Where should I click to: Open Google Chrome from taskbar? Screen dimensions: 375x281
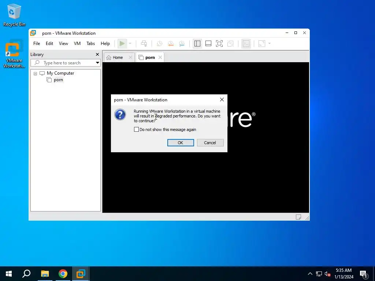pos(63,274)
